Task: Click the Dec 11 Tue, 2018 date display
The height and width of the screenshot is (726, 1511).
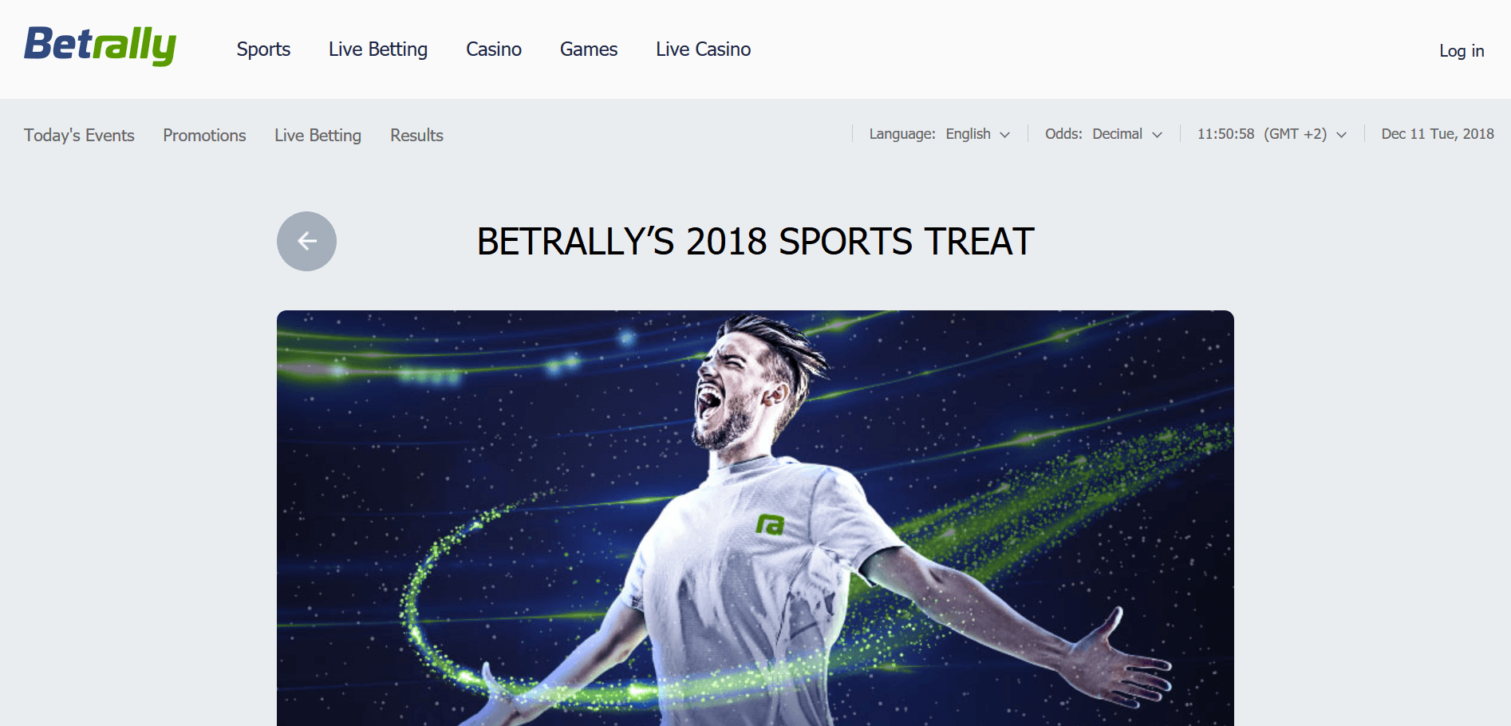Action: (x=1438, y=134)
